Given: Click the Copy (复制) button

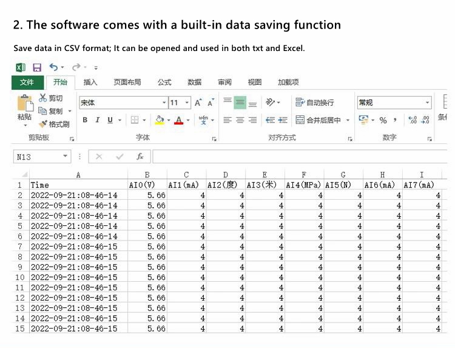Looking at the screenshot, I should point(51,111).
